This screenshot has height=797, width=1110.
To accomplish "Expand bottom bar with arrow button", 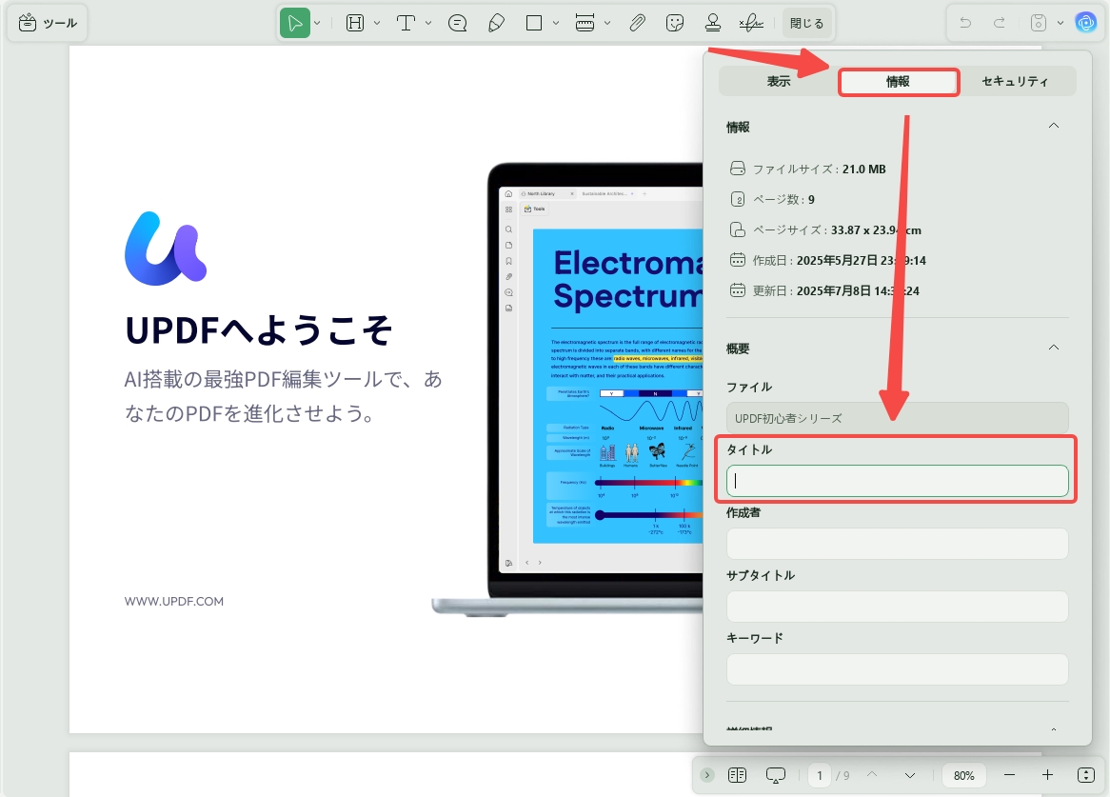I will click(x=706, y=775).
